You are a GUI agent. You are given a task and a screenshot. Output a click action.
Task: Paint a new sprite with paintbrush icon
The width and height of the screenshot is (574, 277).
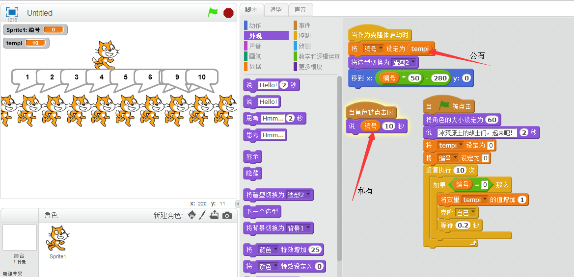(x=202, y=215)
